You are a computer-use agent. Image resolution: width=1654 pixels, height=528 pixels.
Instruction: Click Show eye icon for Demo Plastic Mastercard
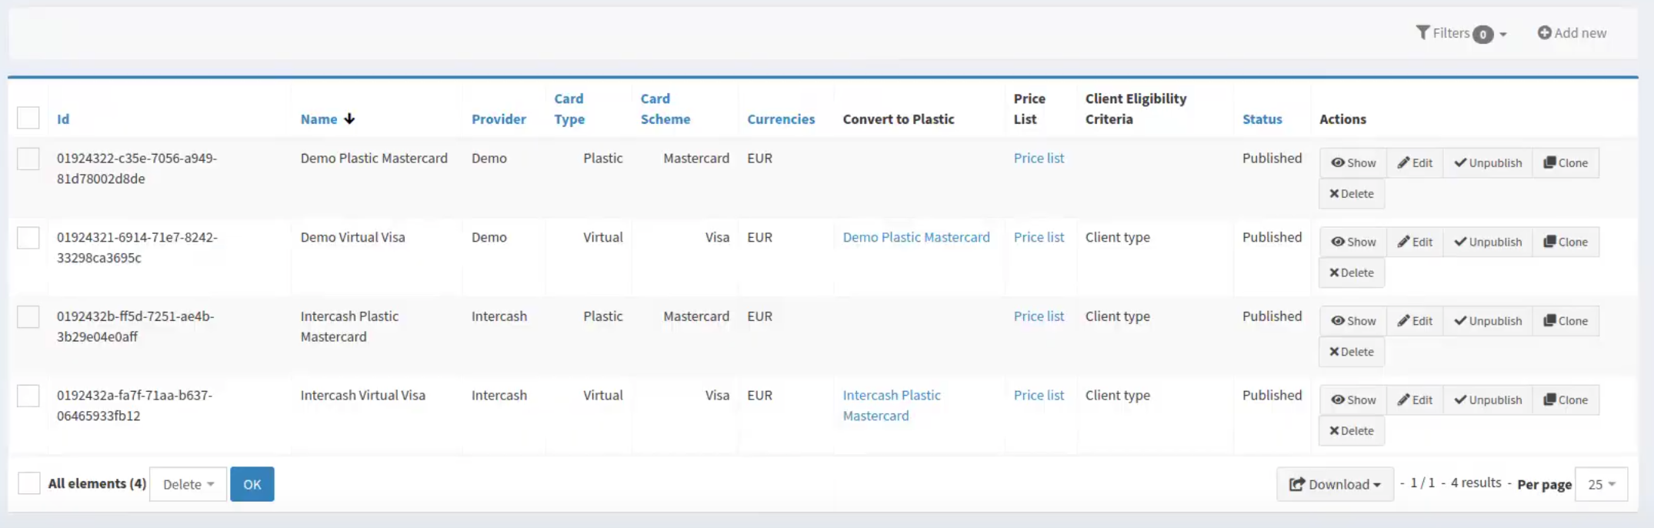(x=1339, y=163)
